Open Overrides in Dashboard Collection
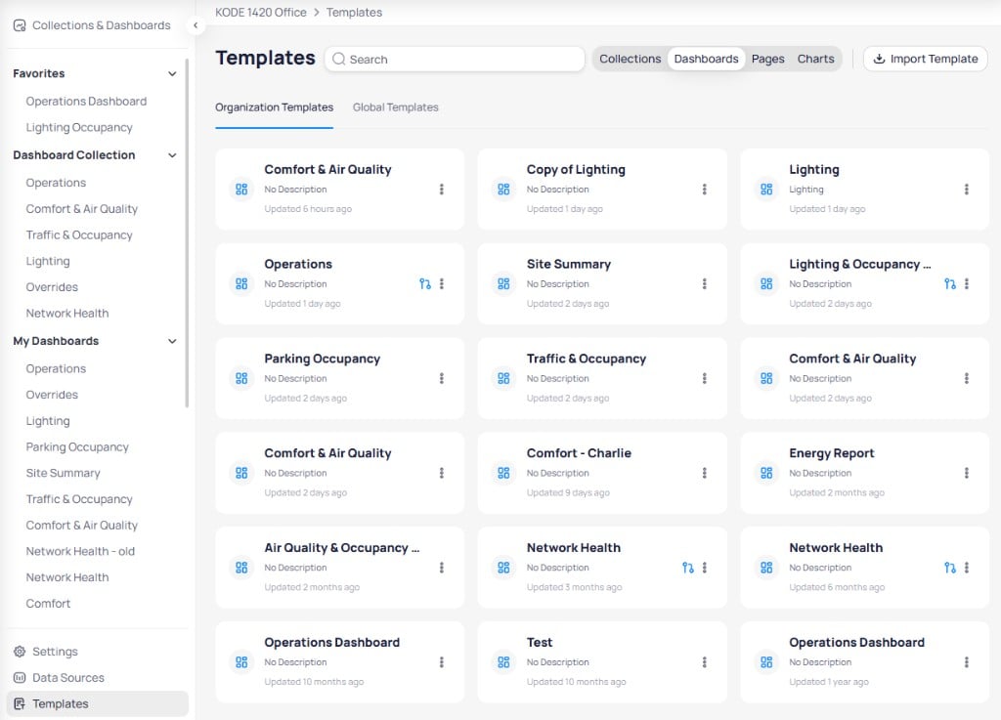The width and height of the screenshot is (1001, 720). point(52,287)
